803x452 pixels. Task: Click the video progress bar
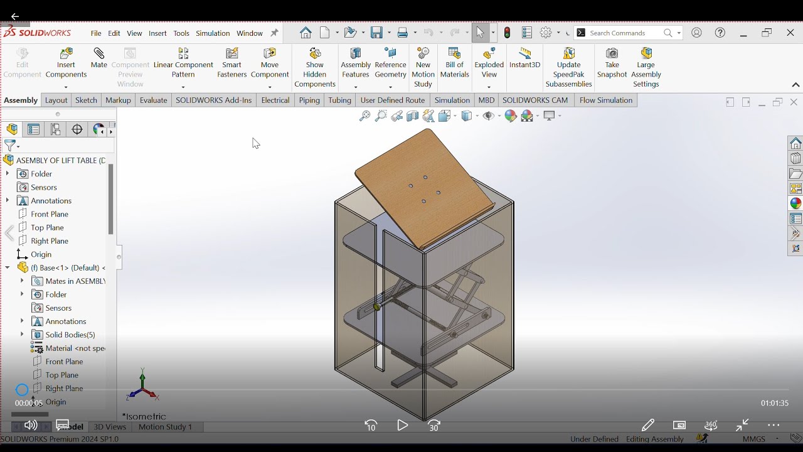401,389
